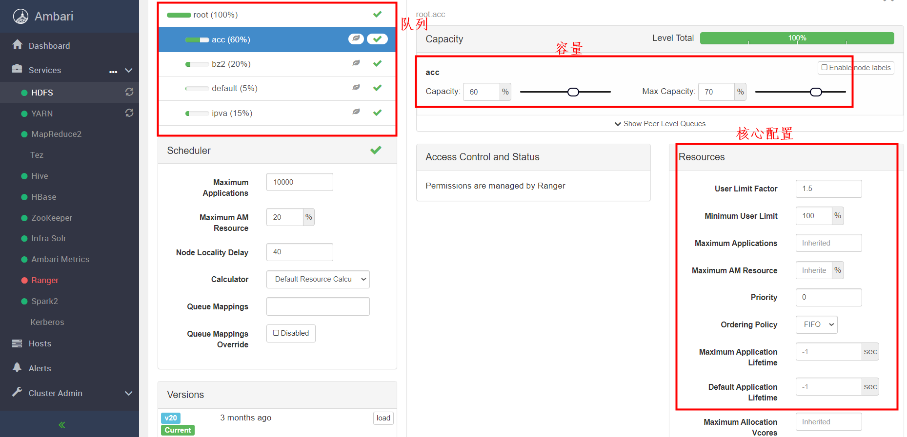Click the Minimum User Limit field
Image resolution: width=907 pixels, height=437 pixels.
[814, 216]
